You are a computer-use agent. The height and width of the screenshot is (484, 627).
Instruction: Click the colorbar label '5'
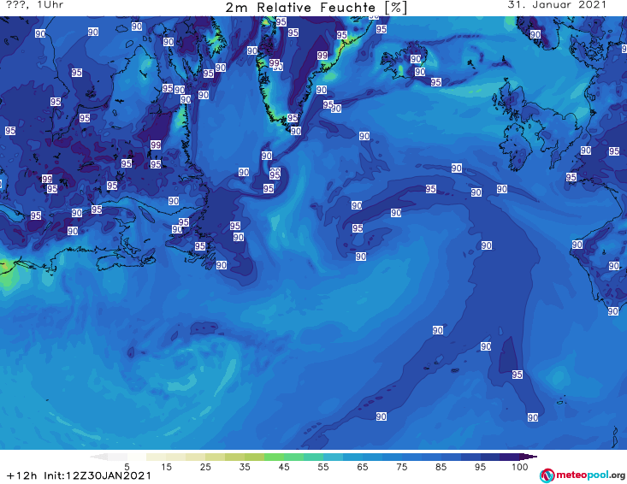127,467
